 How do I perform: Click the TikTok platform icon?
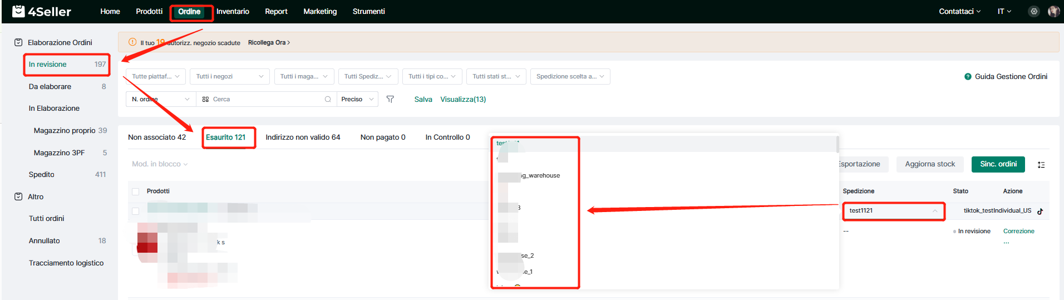click(1040, 211)
